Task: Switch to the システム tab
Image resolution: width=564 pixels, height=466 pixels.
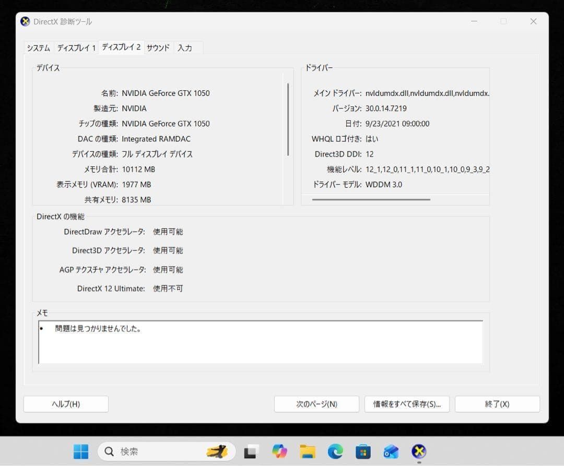Action: point(39,48)
